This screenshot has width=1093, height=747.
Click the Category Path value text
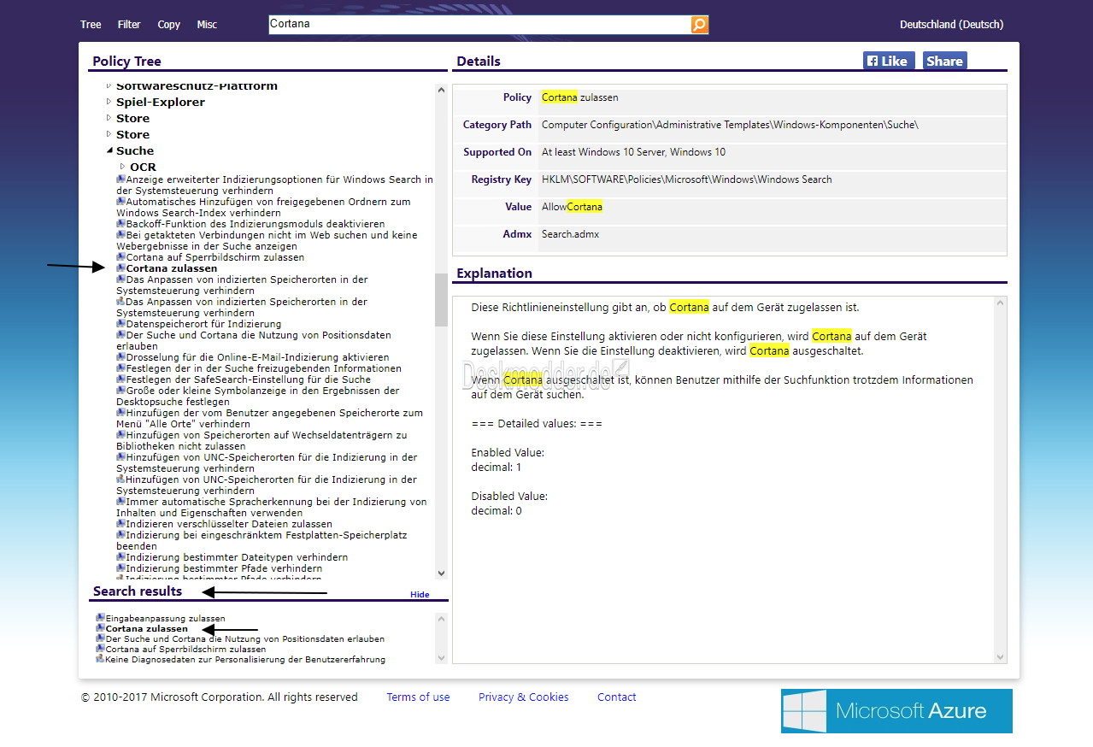point(730,125)
